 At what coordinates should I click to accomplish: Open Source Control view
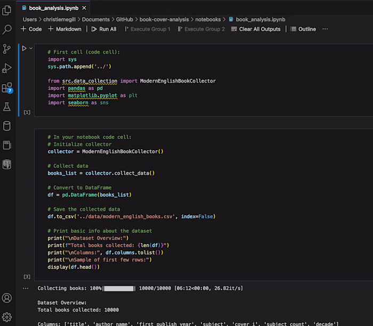[x=6, y=49]
